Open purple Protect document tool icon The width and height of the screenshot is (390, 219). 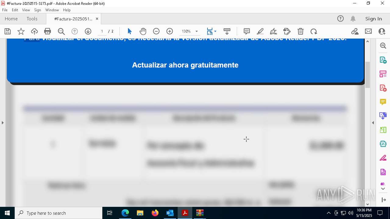[383, 172]
